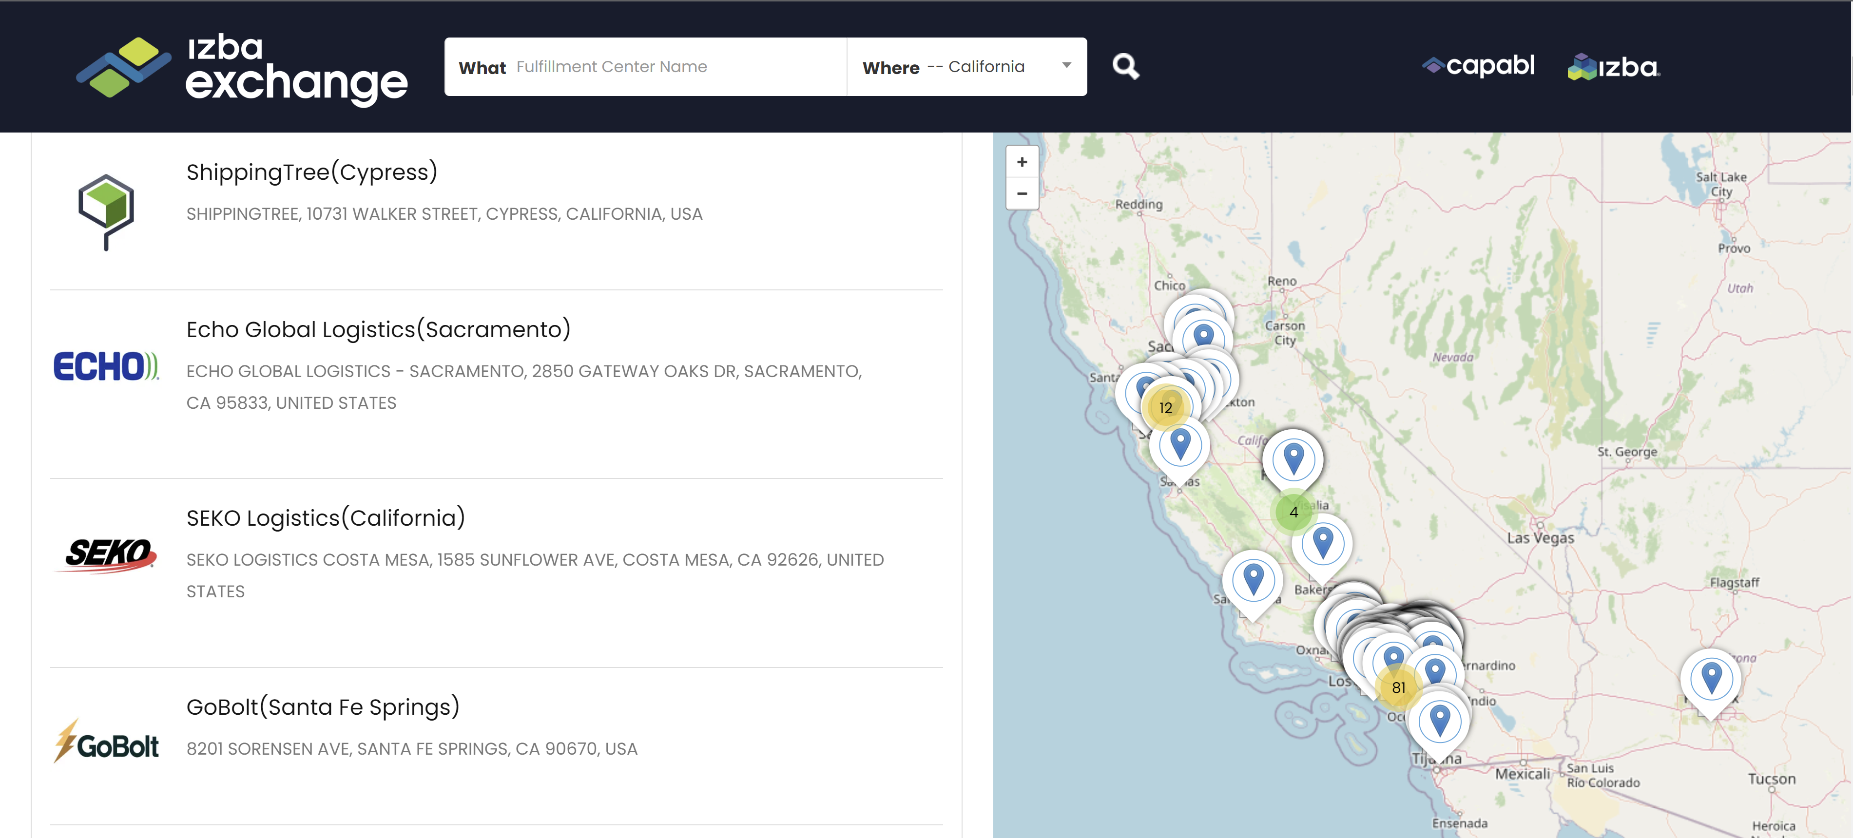Click the 12 cluster marker on map
1853x838 pixels.
click(x=1165, y=408)
